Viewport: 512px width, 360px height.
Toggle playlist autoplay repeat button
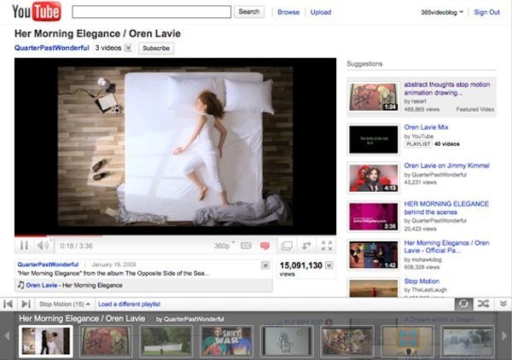tap(463, 304)
